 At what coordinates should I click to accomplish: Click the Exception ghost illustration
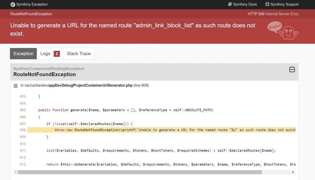tap(283, 31)
